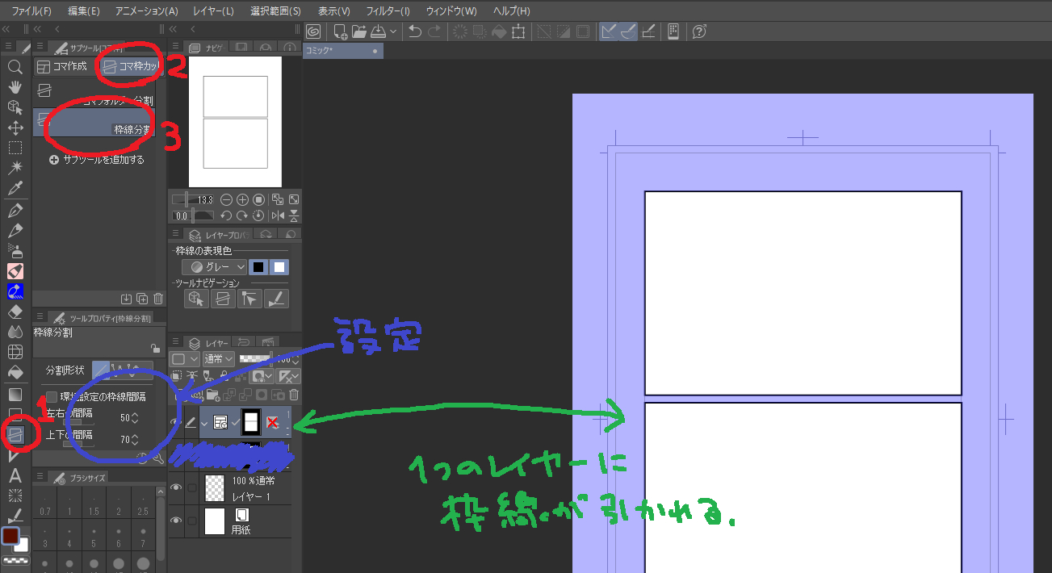Viewport: 1052px width, 573px height.
Task: Open file with the folder icon
Action: 359,31
